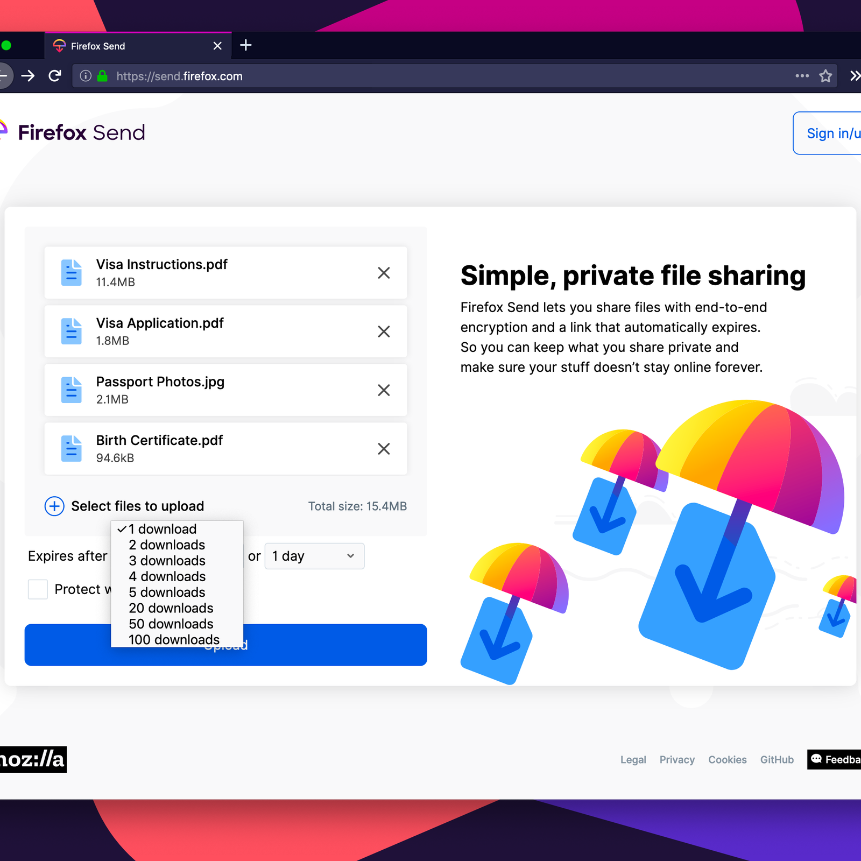Close the Firefox Send tab
The image size is (861, 861).
pyautogui.click(x=217, y=46)
